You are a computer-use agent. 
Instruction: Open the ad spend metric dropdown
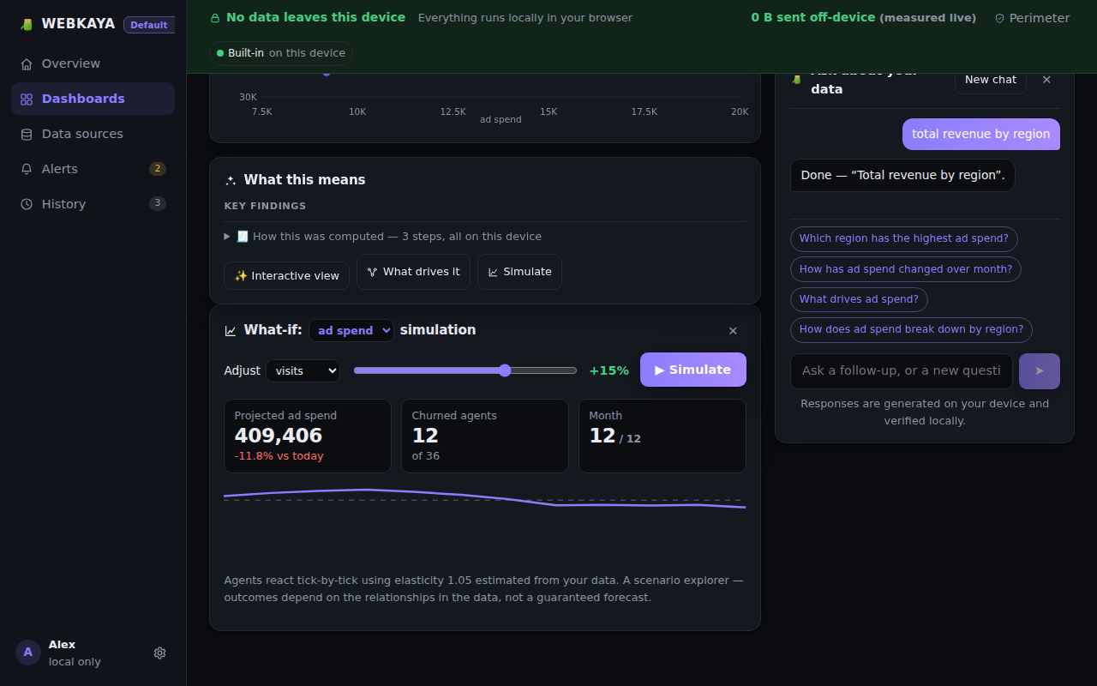351,330
